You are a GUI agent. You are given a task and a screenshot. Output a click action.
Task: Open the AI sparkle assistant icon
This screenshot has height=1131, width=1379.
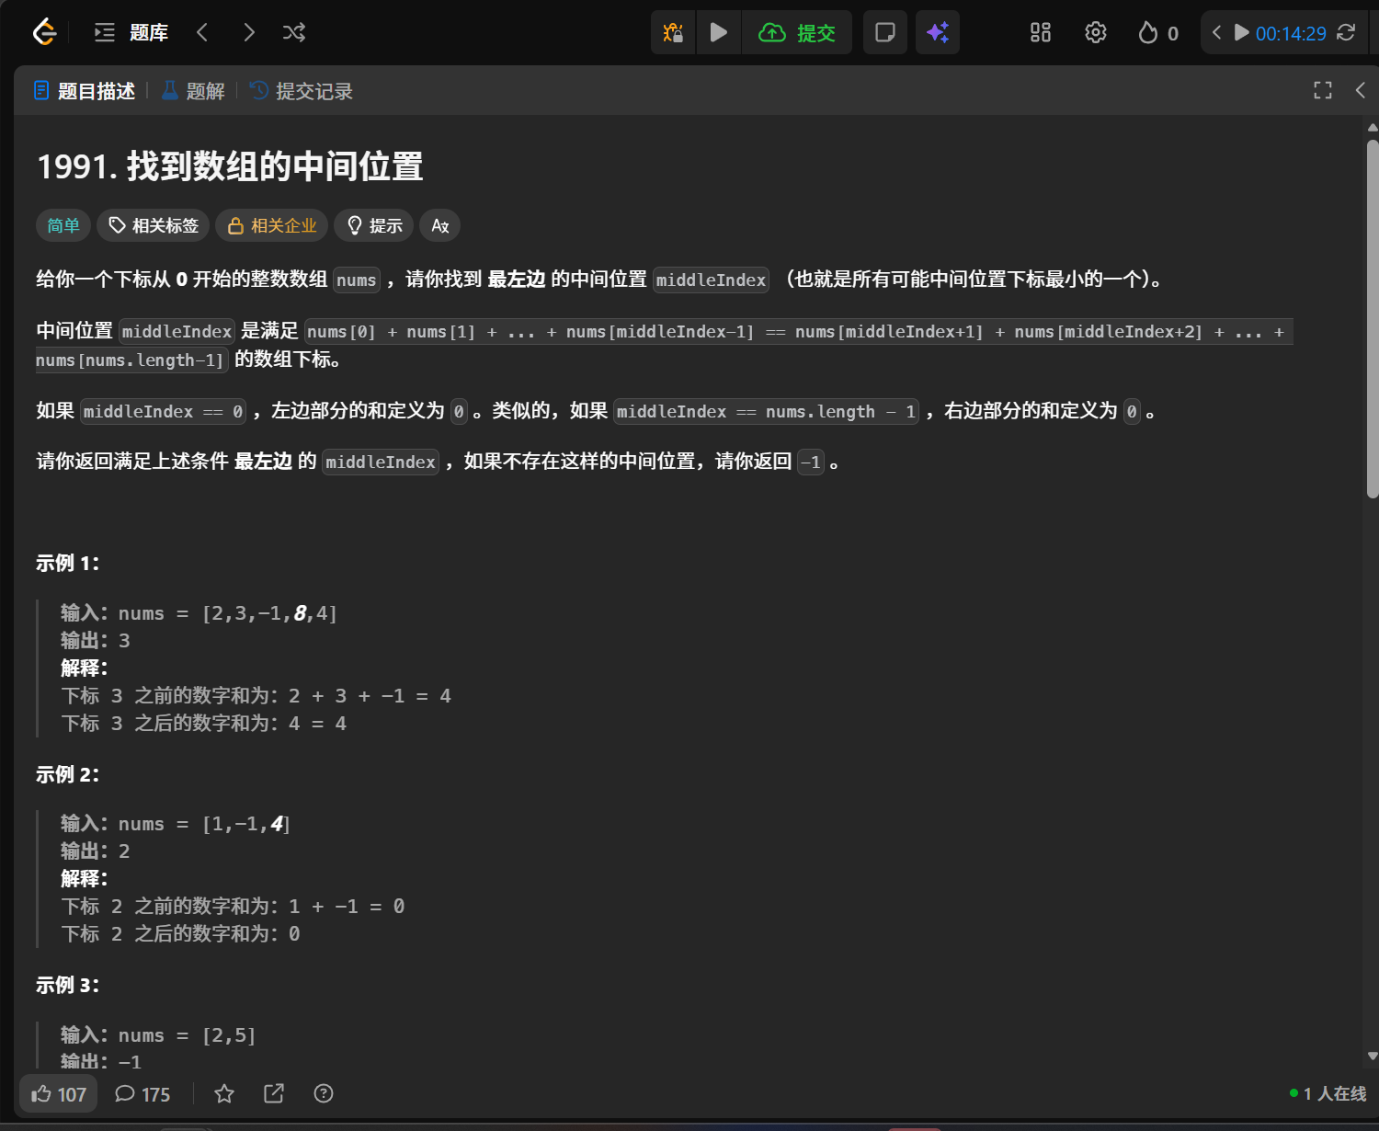(x=938, y=33)
